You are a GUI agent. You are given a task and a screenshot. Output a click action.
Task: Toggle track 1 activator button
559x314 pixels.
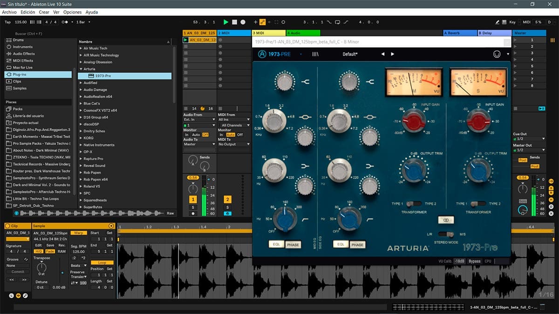tap(193, 200)
